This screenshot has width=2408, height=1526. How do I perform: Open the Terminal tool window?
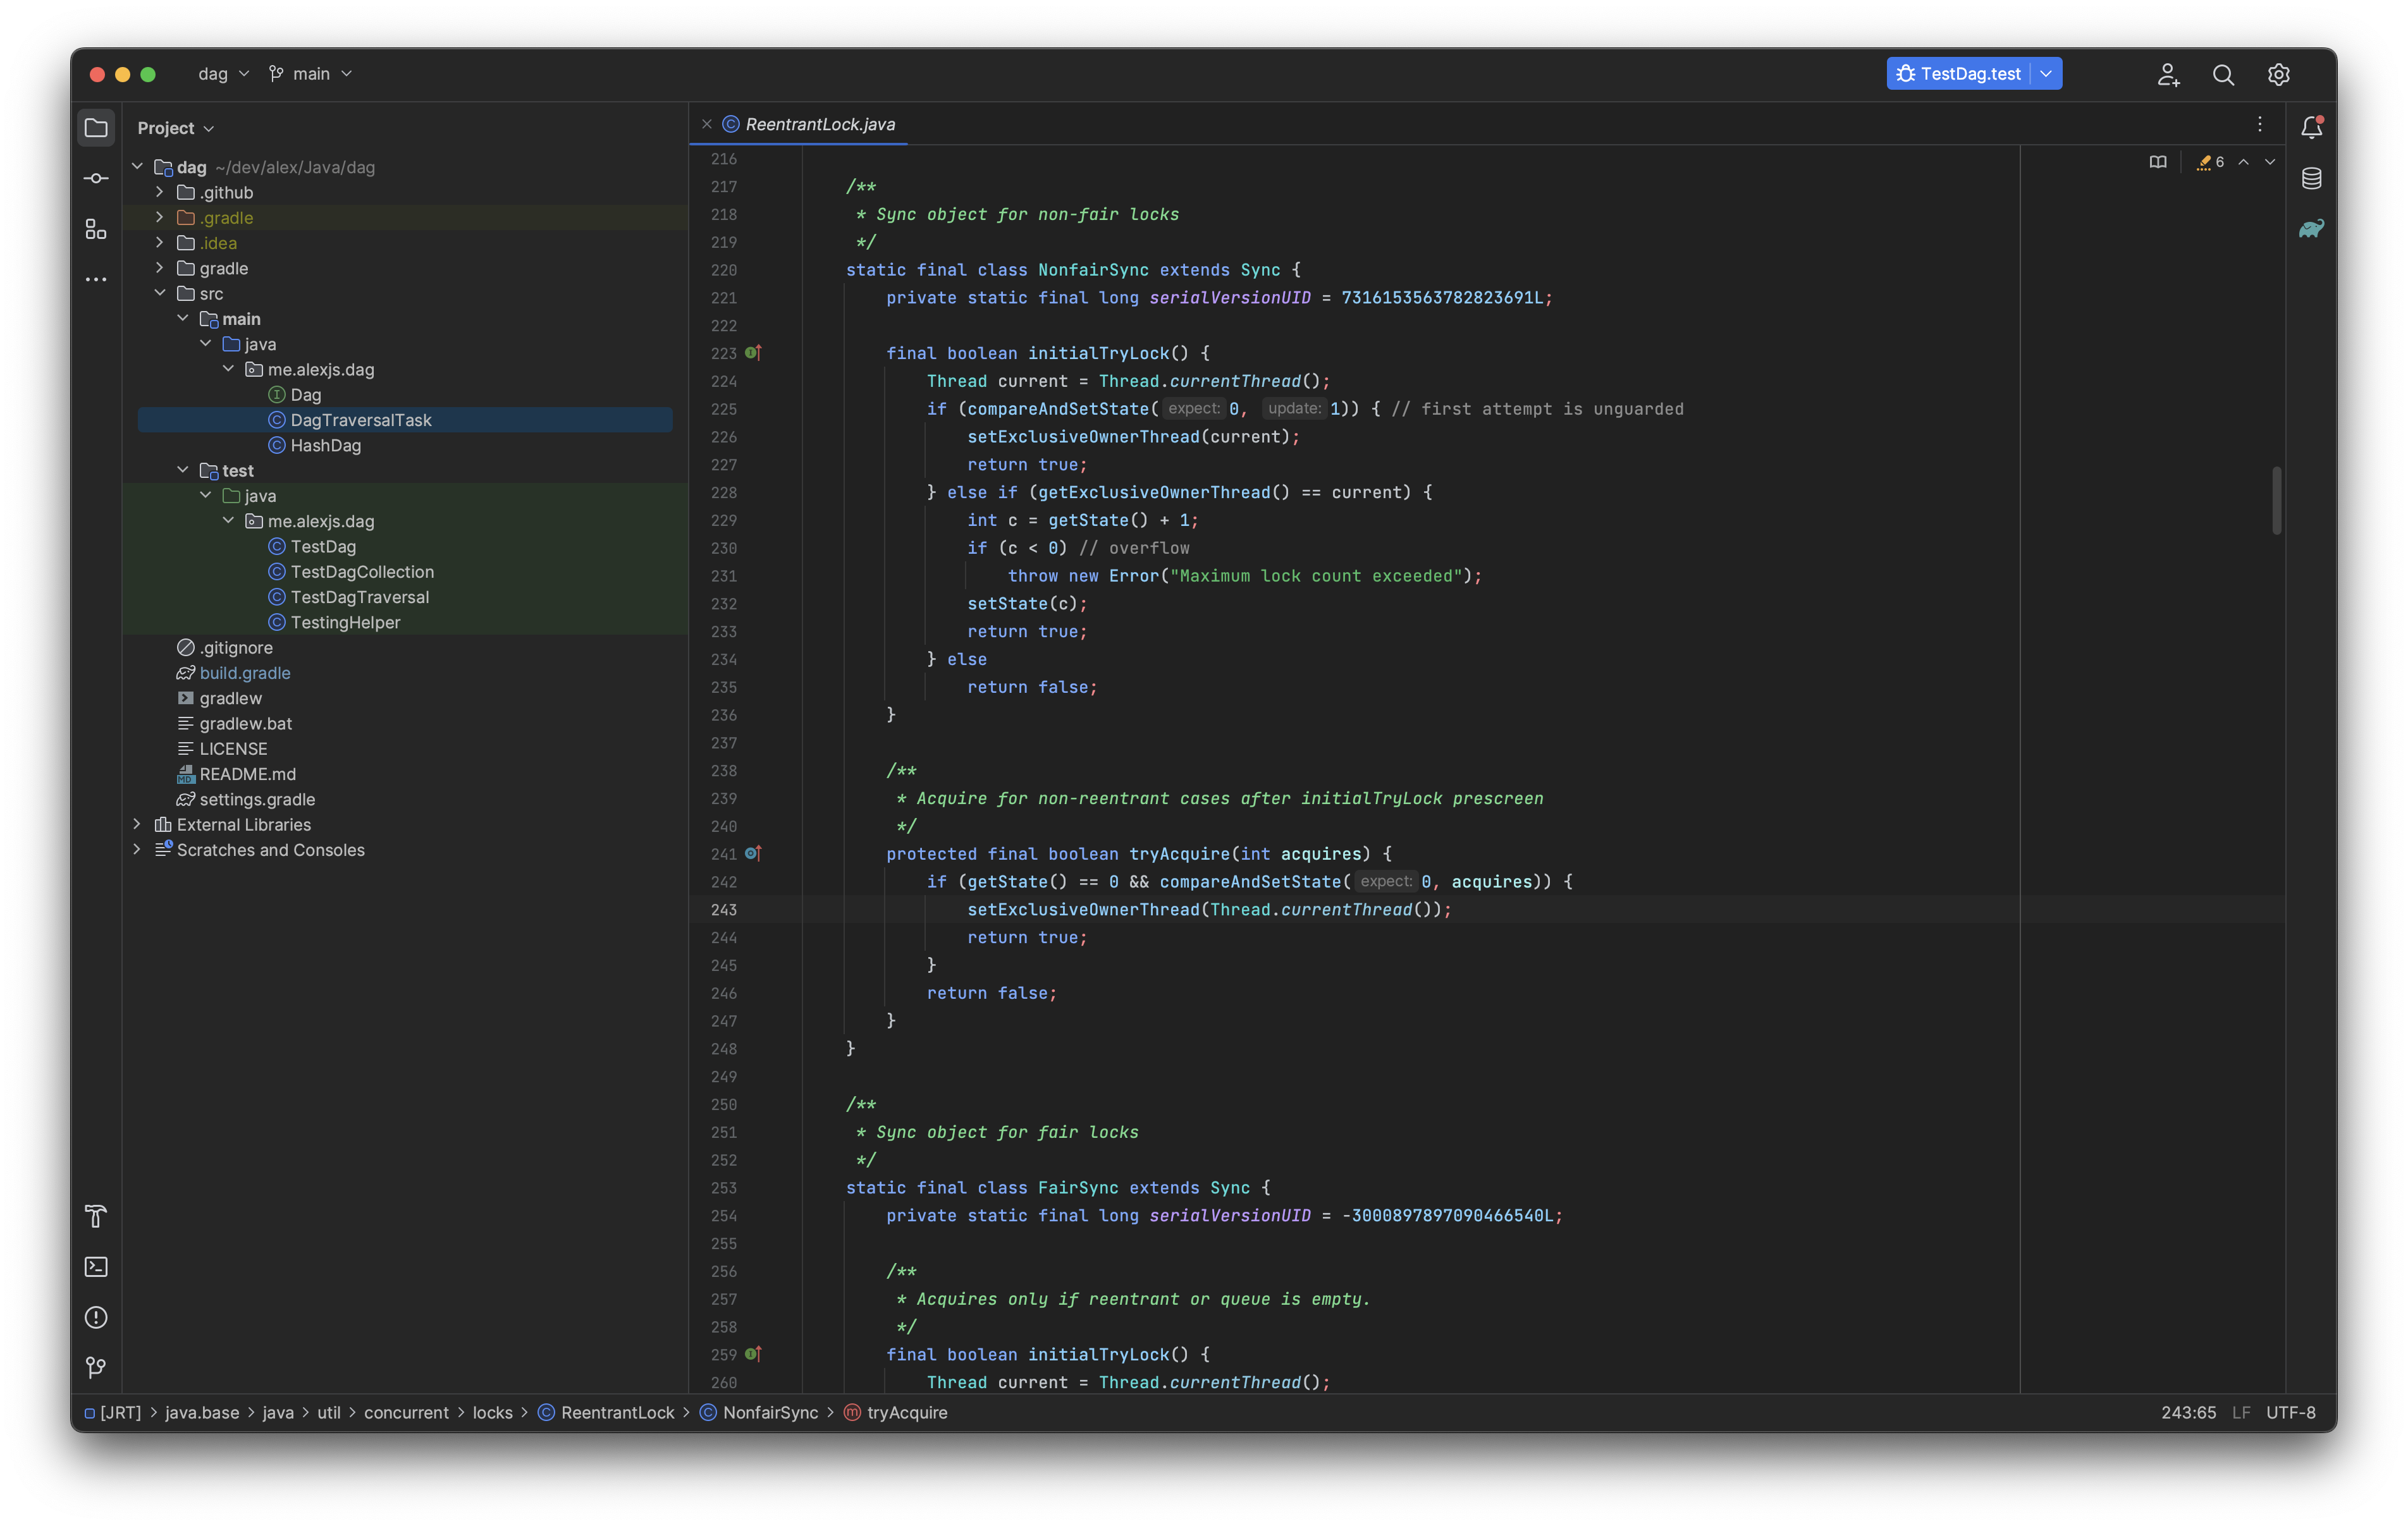pos(96,1267)
